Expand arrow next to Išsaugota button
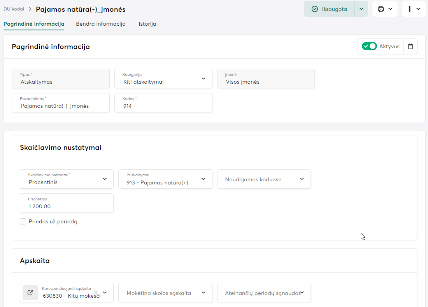Screen dimensions: 428x307 click(x=361, y=9)
